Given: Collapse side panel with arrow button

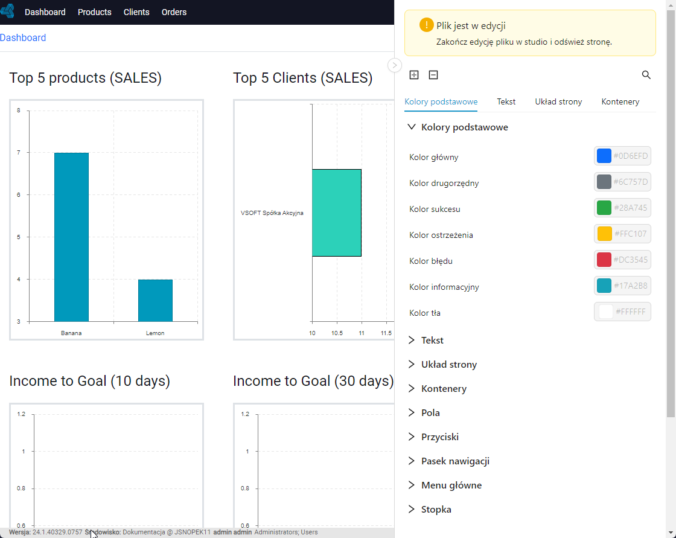Looking at the screenshot, I should [x=394, y=65].
